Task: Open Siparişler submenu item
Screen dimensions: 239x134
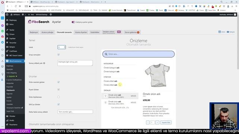Action: point(10,69)
